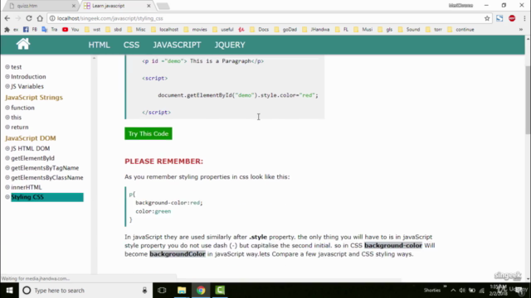Open Chrome's three-dot menu
The width and height of the screenshot is (531, 298).
point(524,18)
